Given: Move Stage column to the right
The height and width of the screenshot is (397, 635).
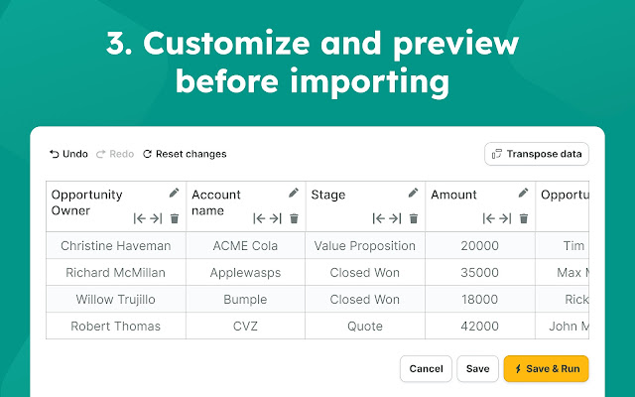Looking at the screenshot, I should point(395,218).
